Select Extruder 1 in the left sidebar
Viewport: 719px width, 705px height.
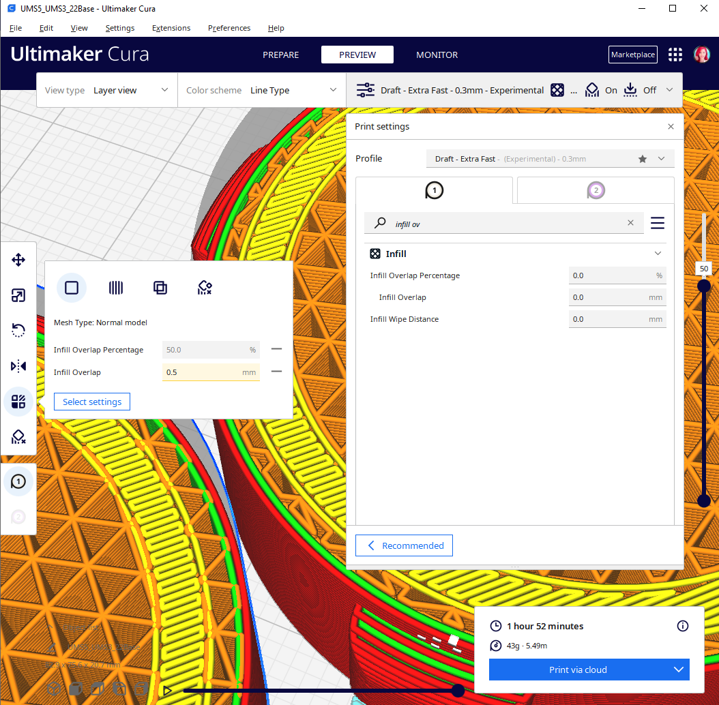(x=18, y=481)
